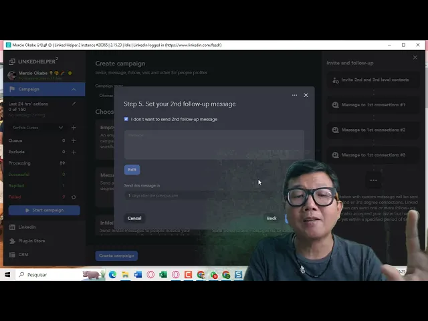This screenshot has height=321, width=428.
Task: Open the Failed list
Action: click(15, 197)
